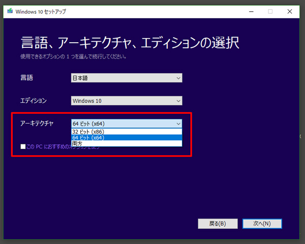Open the 言語 dropdown showing 日本語

(127, 78)
